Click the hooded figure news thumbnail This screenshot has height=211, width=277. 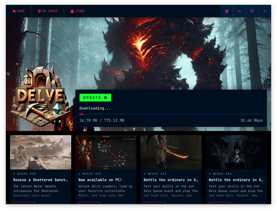pos(236,152)
